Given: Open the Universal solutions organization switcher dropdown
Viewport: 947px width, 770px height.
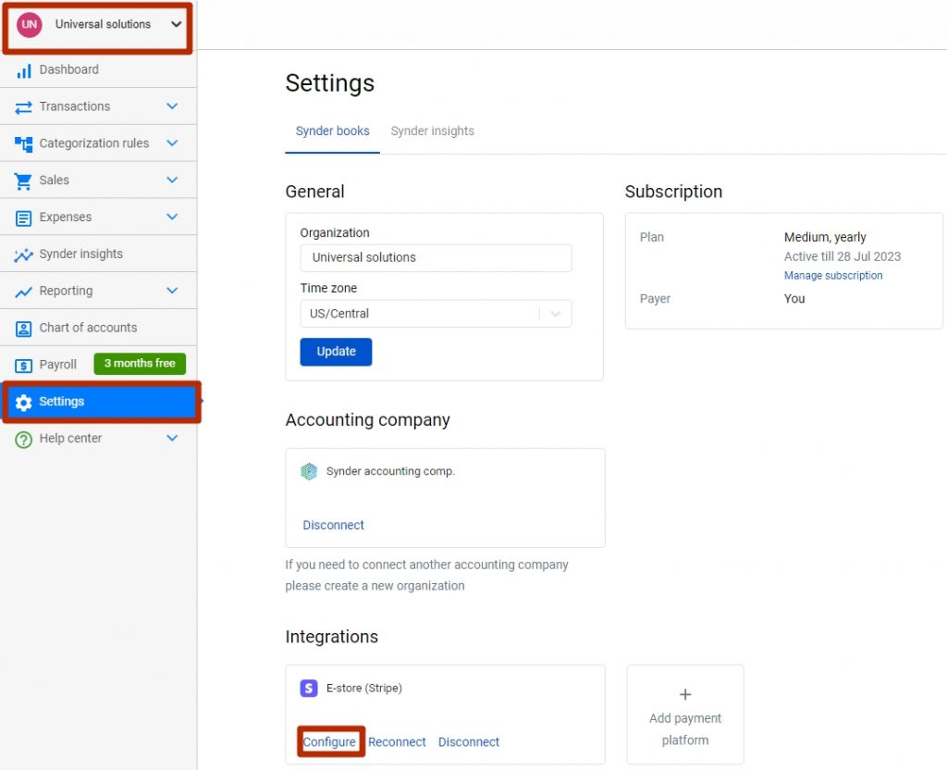Looking at the screenshot, I should [98, 25].
